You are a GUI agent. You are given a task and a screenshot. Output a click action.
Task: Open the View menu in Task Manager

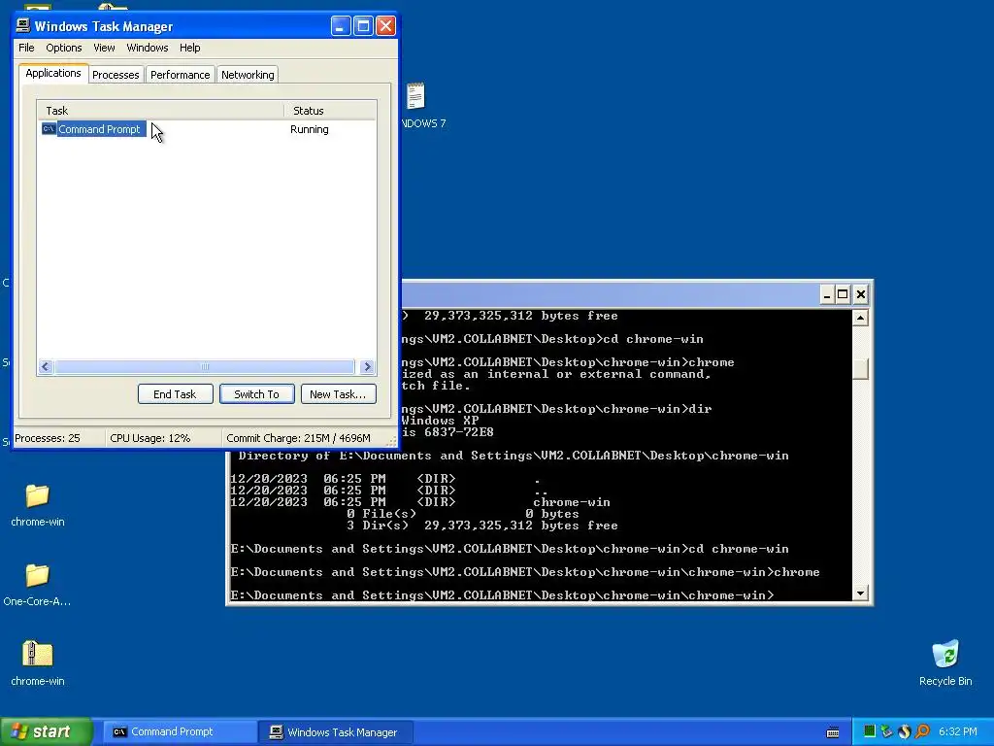pyautogui.click(x=104, y=48)
